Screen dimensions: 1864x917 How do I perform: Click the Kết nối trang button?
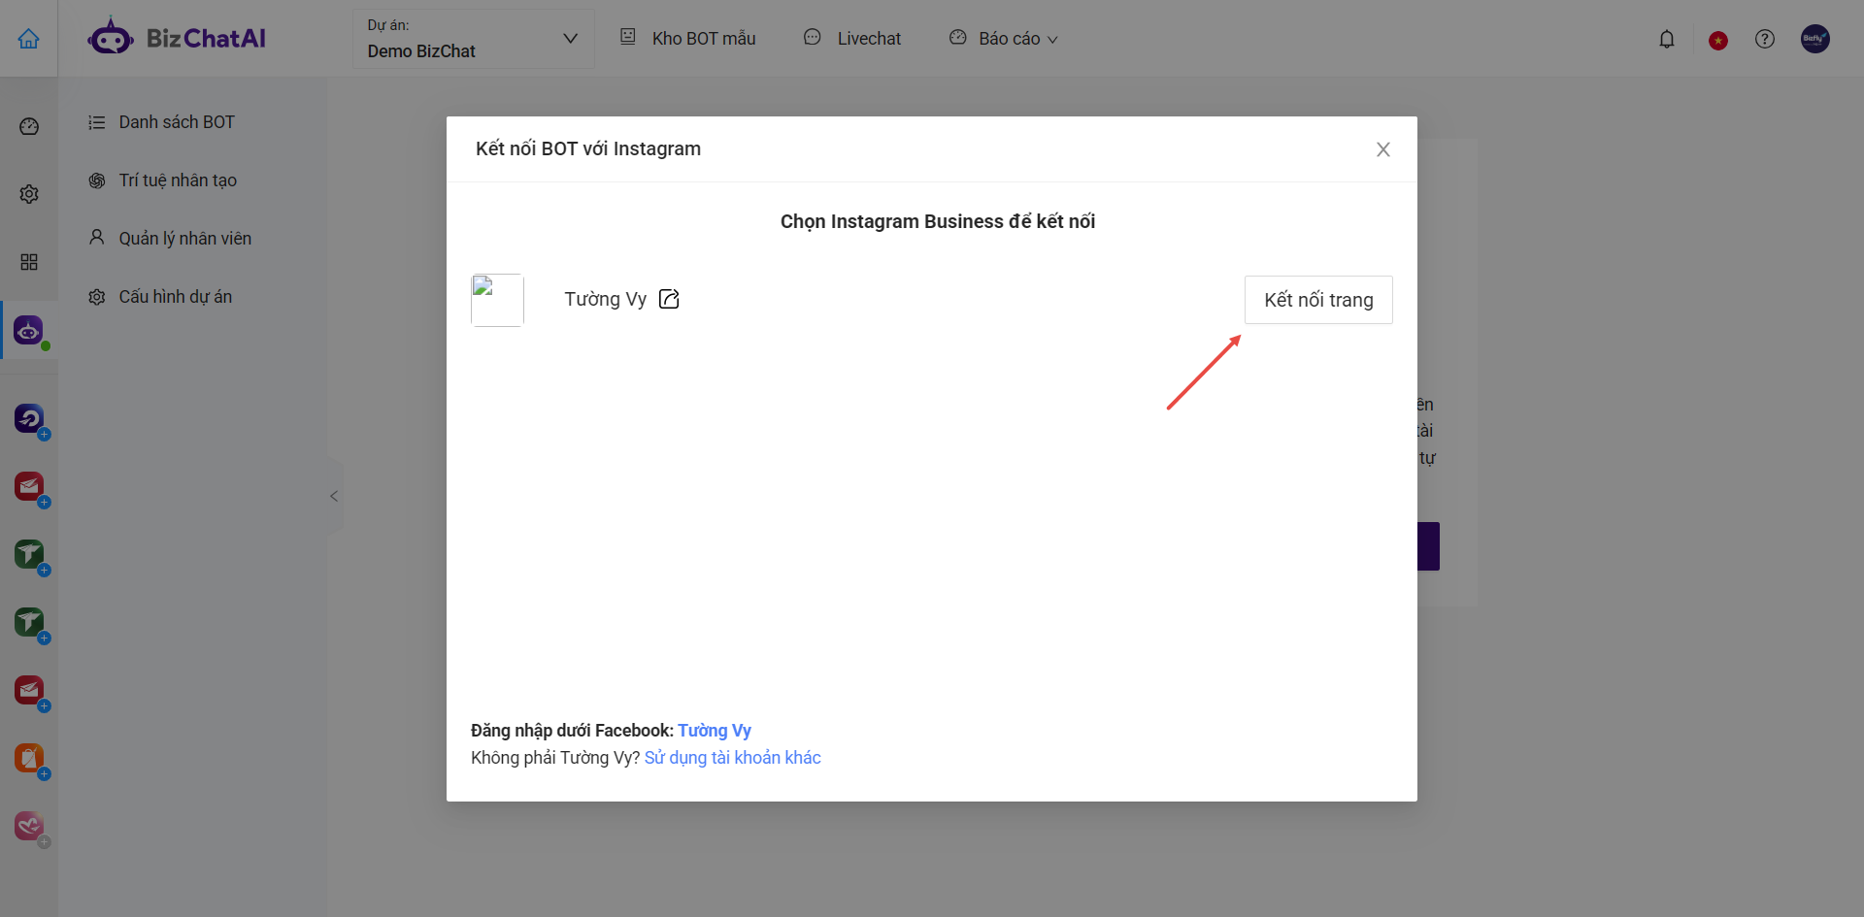(1318, 300)
